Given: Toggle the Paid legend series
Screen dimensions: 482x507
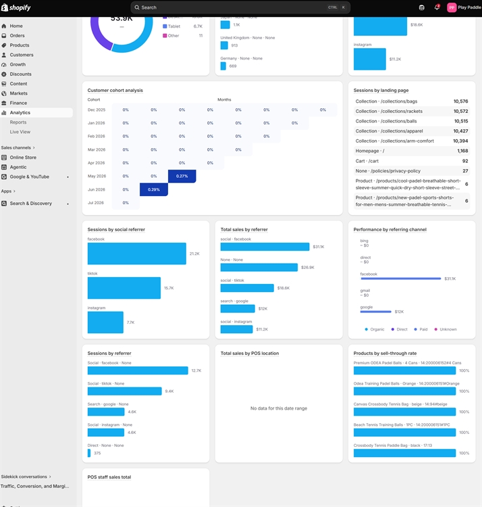Looking at the screenshot, I should click(x=421, y=329).
